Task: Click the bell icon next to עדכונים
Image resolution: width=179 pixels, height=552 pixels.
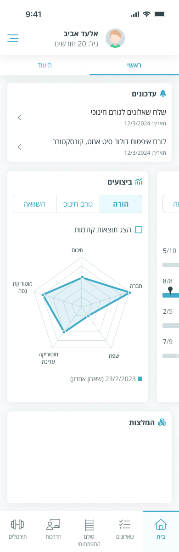Action: (162, 94)
